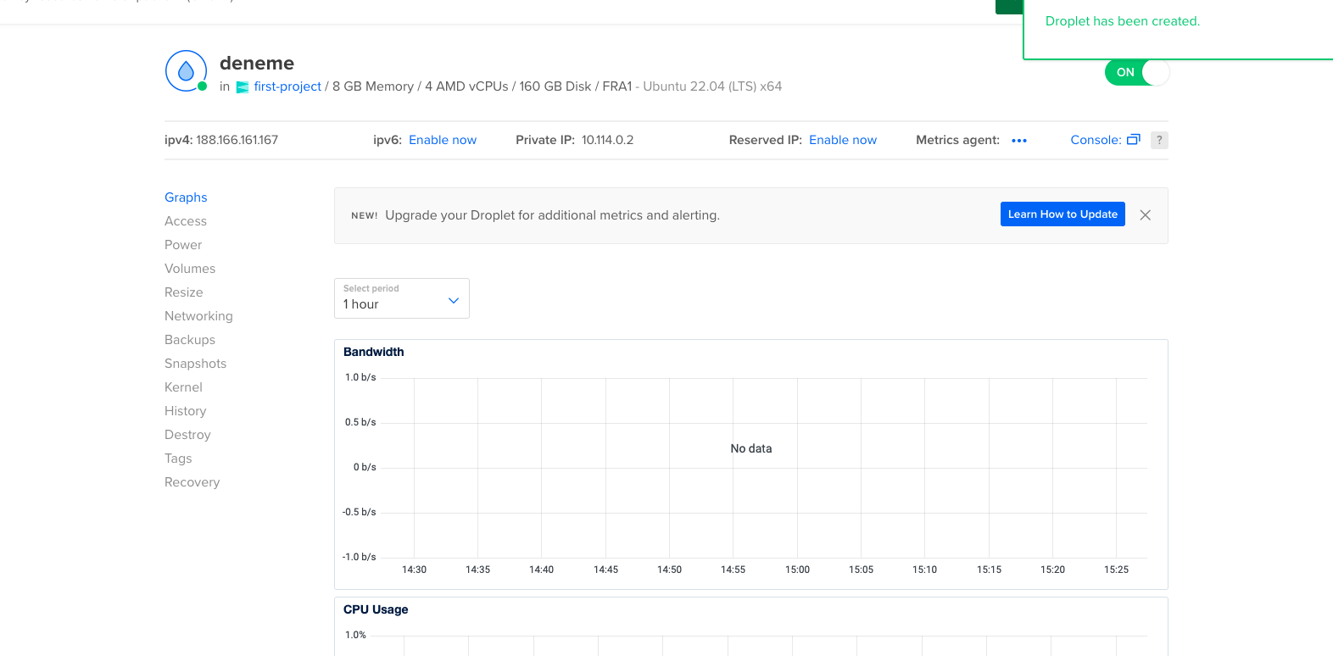Go to the Recovery section
This screenshot has height=656, width=1333.
point(192,482)
